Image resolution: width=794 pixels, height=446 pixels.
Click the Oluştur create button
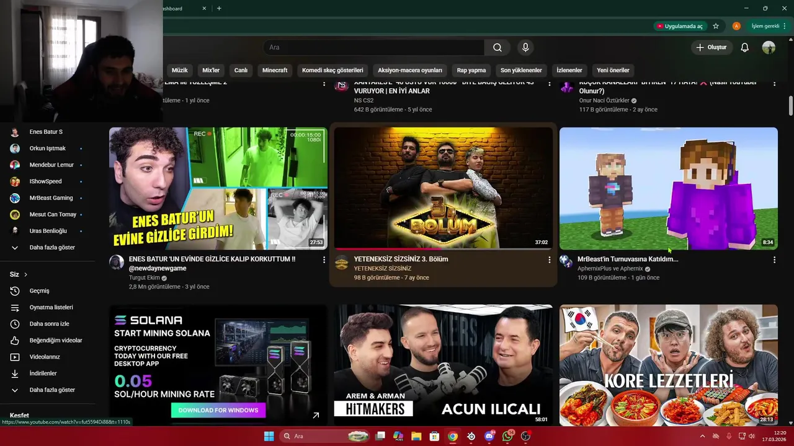[711, 47]
